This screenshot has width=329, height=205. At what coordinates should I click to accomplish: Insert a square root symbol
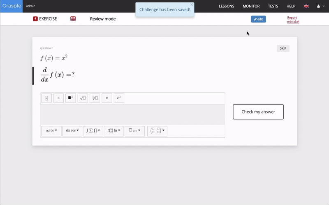click(83, 98)
